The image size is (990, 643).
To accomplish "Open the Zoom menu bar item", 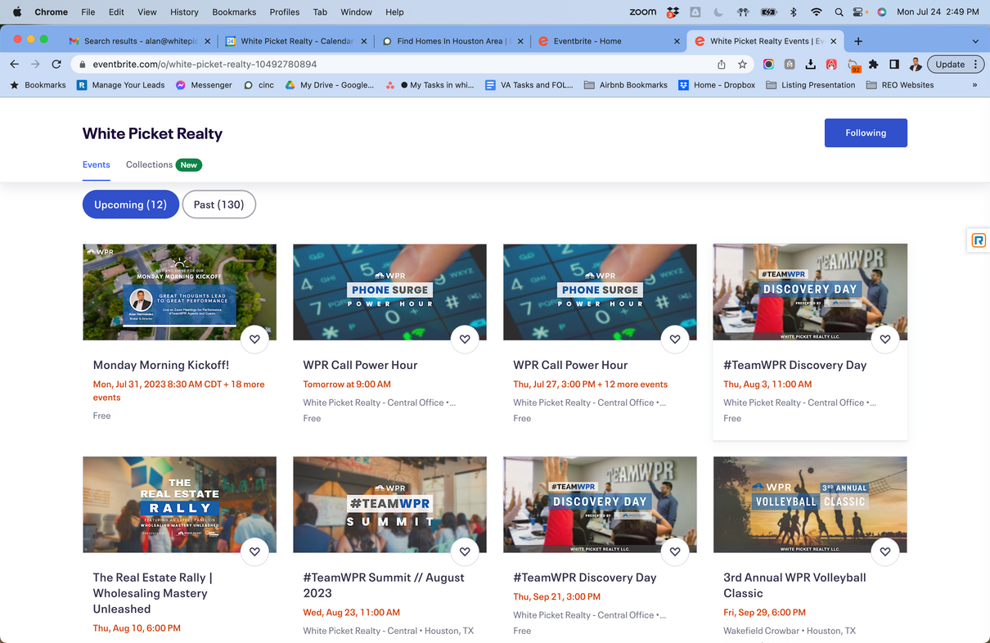I will (643, 12).
